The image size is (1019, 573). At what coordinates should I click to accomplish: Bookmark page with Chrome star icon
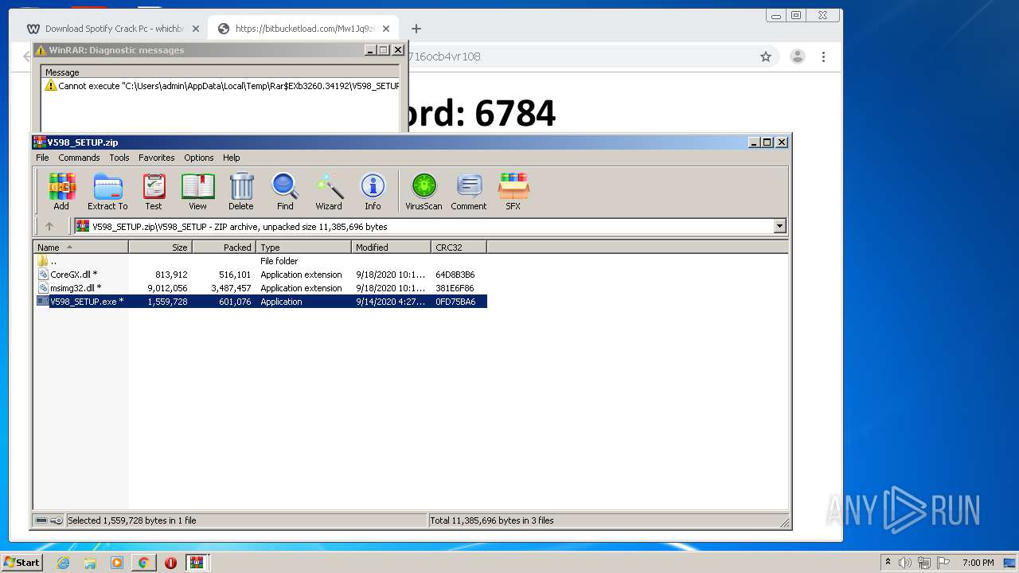[766, 57]
